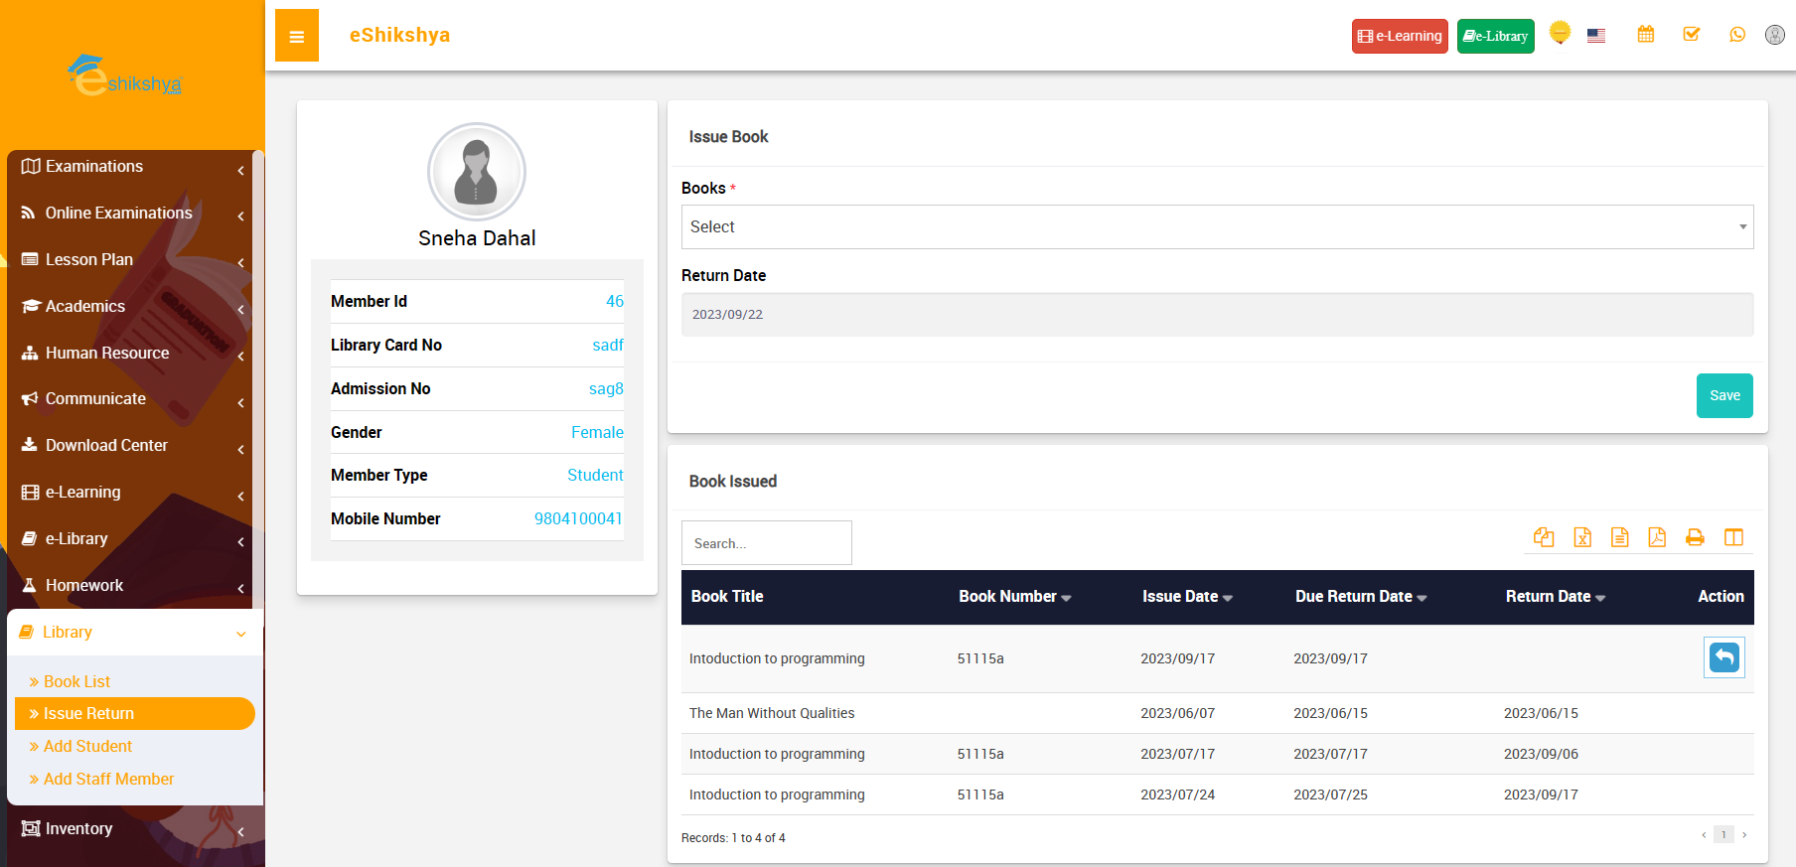Export the book list to Excel
Viewport: 1796px width, 867px height.
point(1581,537)
